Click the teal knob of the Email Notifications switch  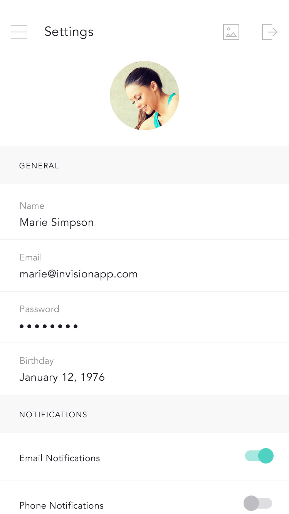266,456
